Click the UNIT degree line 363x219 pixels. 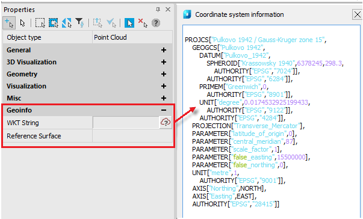[255, 102]
